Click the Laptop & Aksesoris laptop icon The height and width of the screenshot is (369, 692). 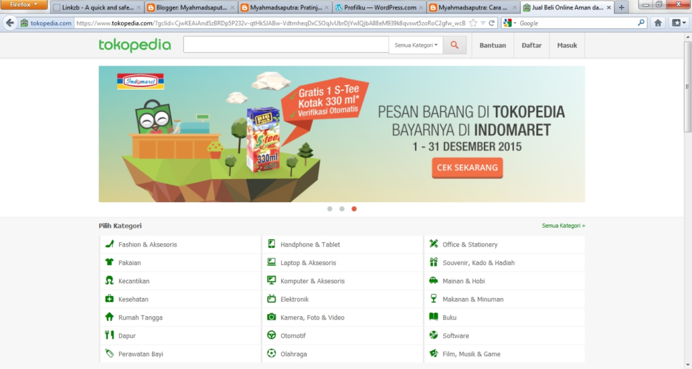tap(272, 262)
